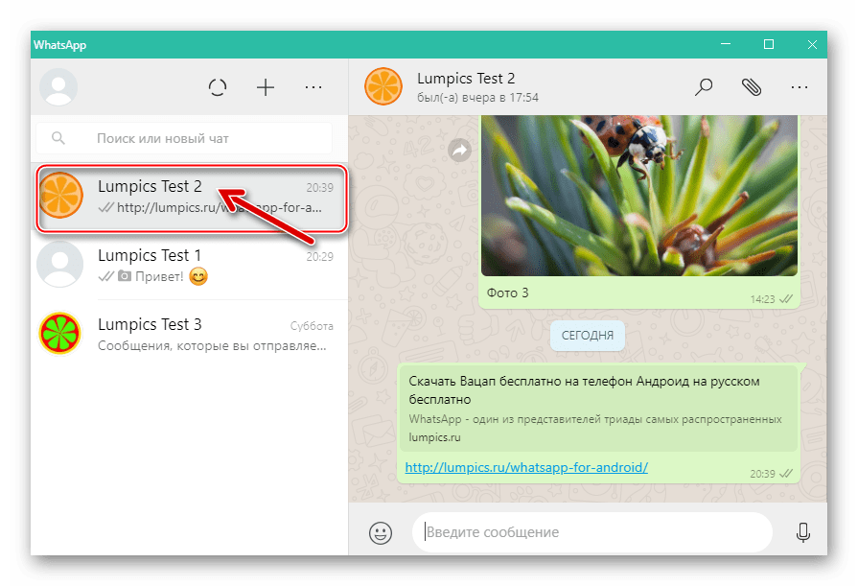This screenshot has height=586, width=858.
Task: Forward the ladybug photo using the arrow
Action: click(460, 150)
